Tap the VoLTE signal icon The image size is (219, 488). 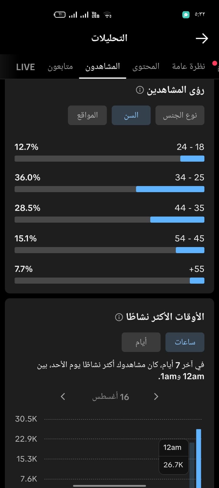point(96,15)
